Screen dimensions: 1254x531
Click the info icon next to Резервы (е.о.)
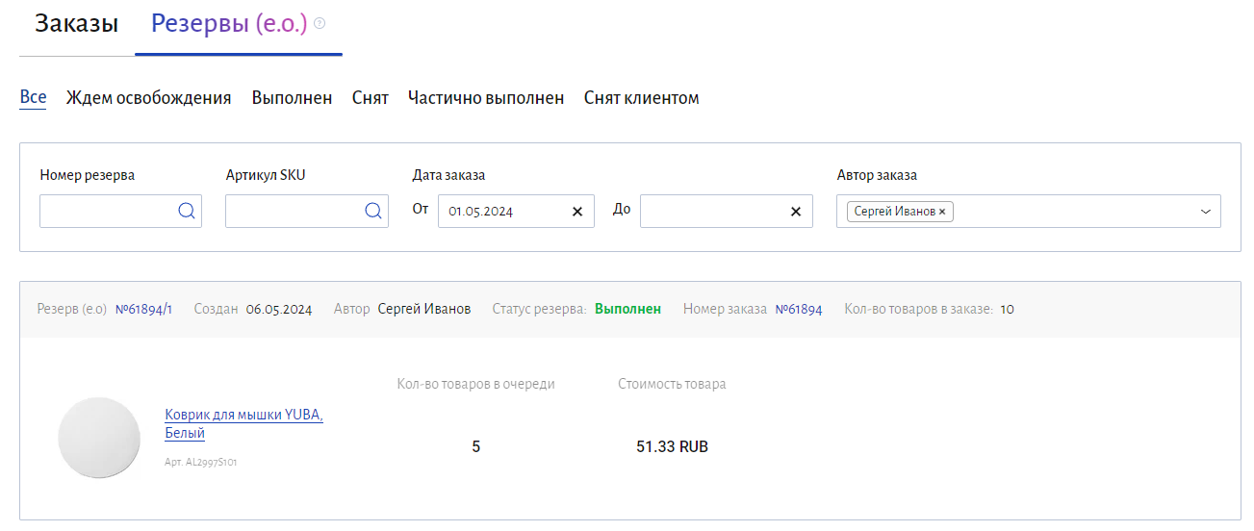pyautogui.click(x=320, y=23)
